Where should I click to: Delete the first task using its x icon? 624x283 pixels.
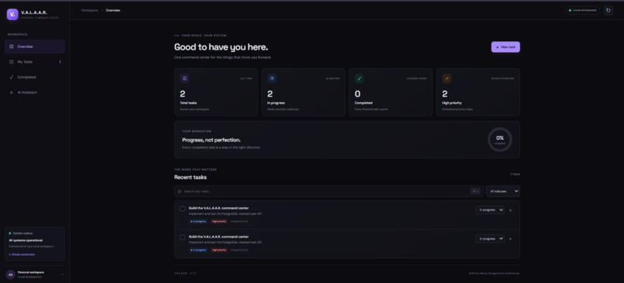(511, 210)
